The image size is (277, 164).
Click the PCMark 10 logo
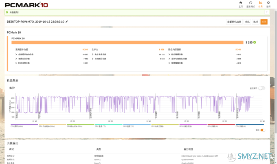pos(26,5)
